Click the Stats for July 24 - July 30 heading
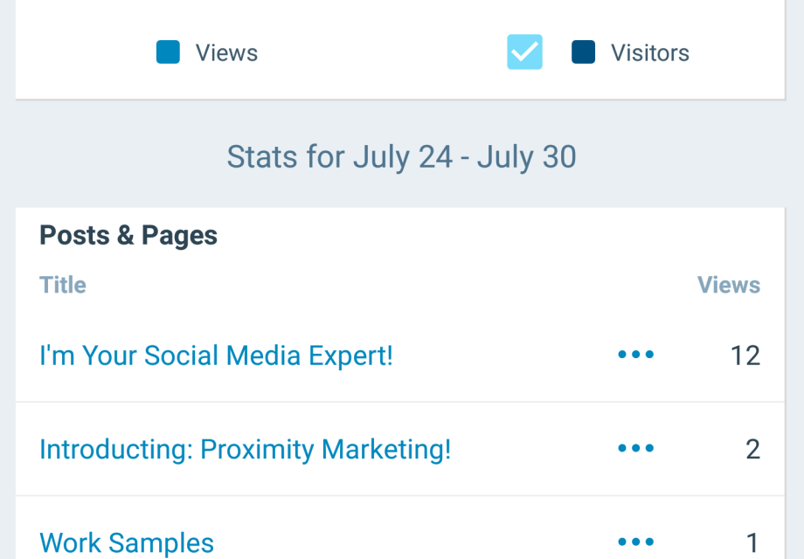Viewport: 804px width, 559px height. (401, 157)
